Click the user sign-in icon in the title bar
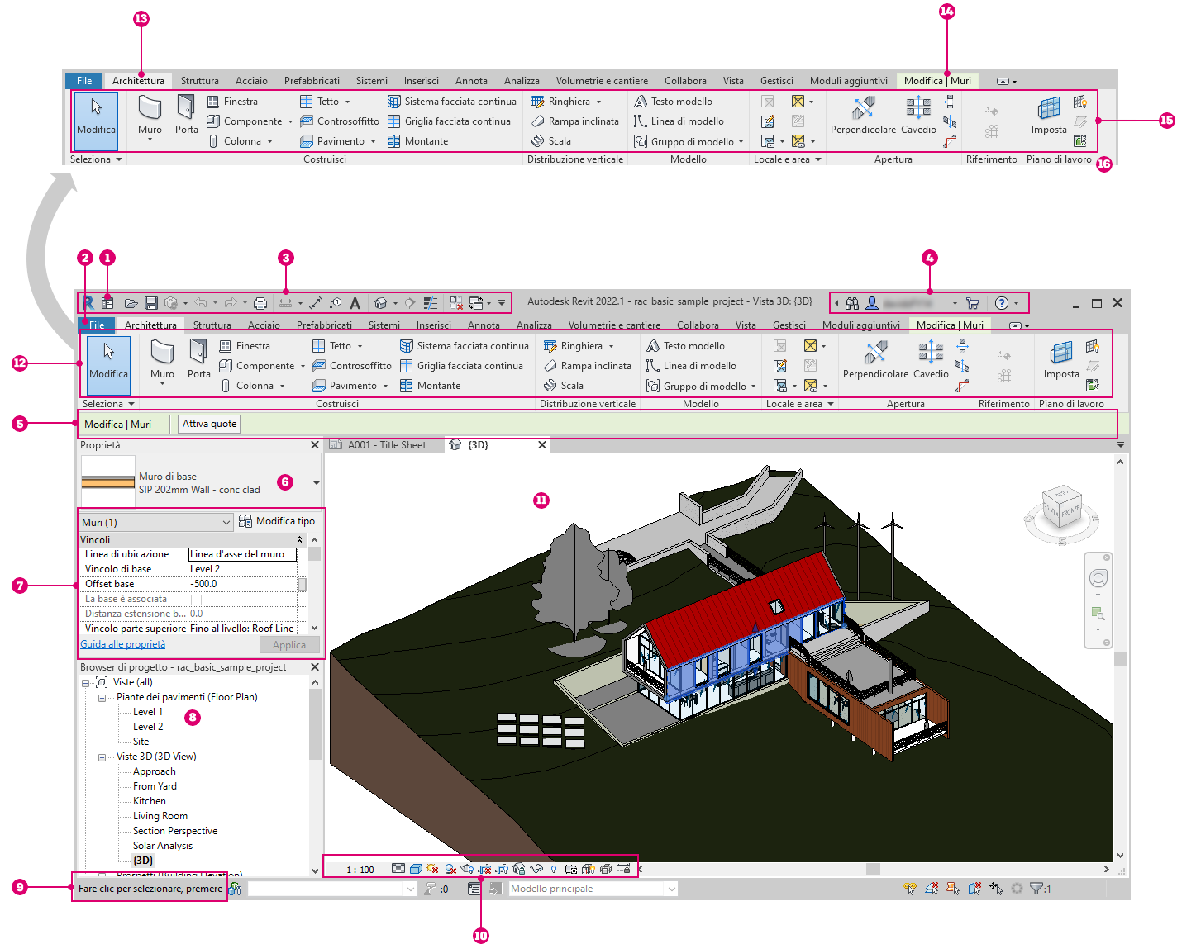 pyautogui.click(x=871, y=303)
